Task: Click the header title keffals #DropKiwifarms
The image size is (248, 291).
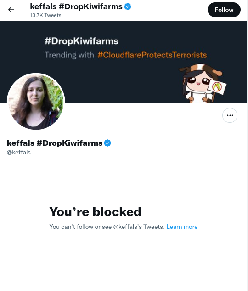Action: [x=76, y=6]
